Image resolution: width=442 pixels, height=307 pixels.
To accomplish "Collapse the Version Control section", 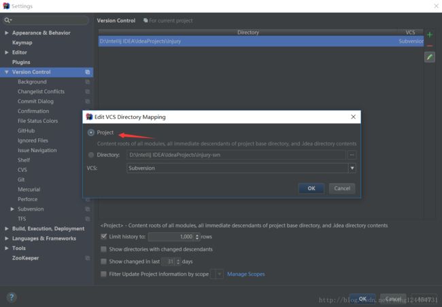I will coord(7,72).
